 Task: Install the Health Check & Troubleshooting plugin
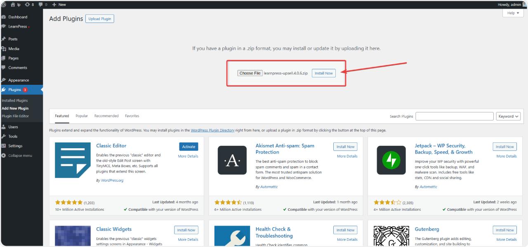pos(345,230)
